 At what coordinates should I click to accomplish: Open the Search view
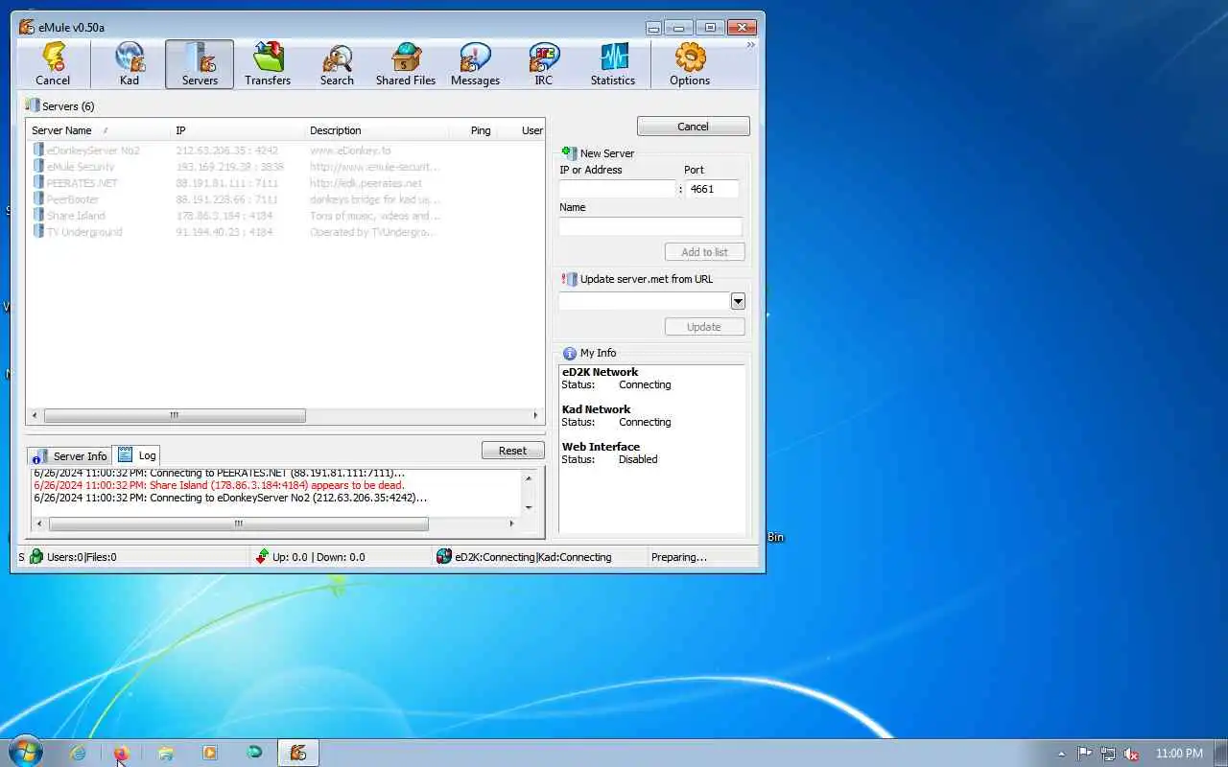[x=337, y=64]
